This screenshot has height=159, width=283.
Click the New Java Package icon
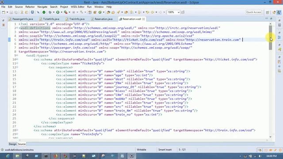[x=95, y=12]
